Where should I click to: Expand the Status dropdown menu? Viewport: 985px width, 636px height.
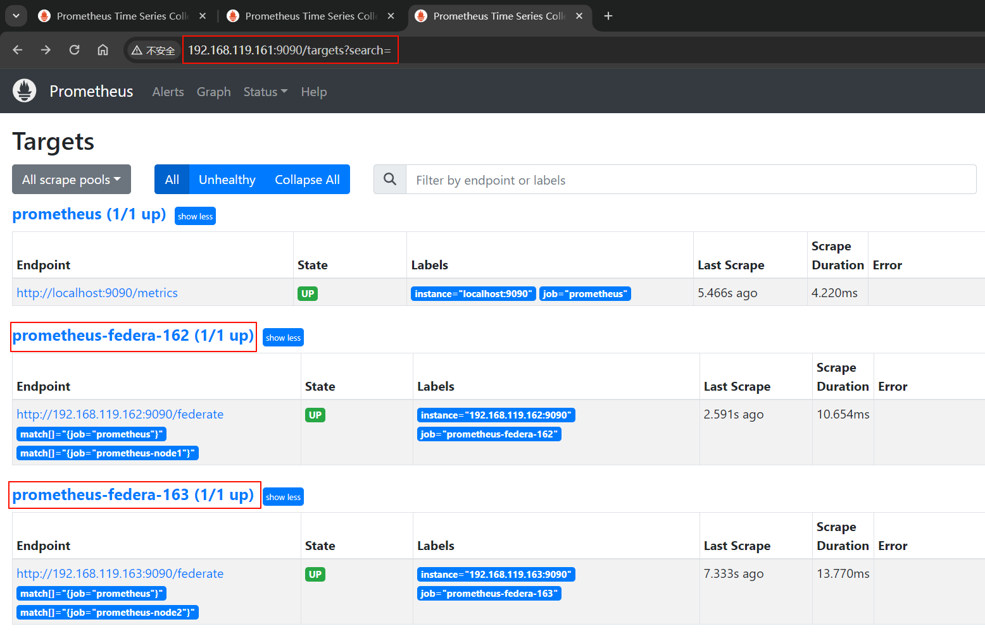[265, 92]
